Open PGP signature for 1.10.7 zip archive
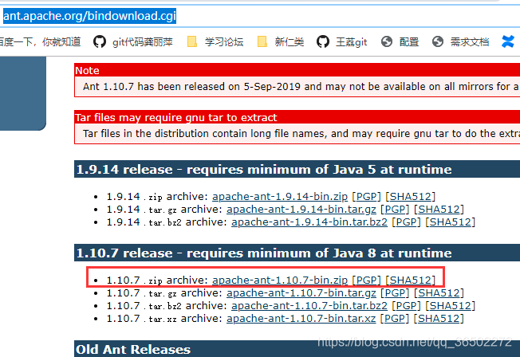Viewport: 520px width, 357px height. tap(366, 280)
